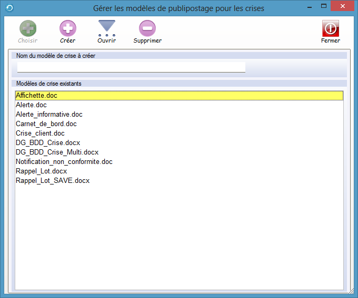Select Notification_non_conformite.doc entry
The height and width of the screenshot is (298, 358).
(x=64, y=162)
